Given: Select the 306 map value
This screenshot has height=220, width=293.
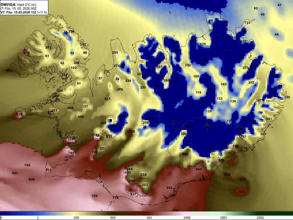Looking at the screenshot, I should [76, 63].
